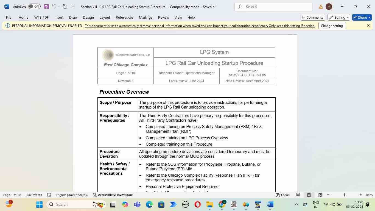
Task: Click English (United States) language indicator
Action: [x=71, y=195]
